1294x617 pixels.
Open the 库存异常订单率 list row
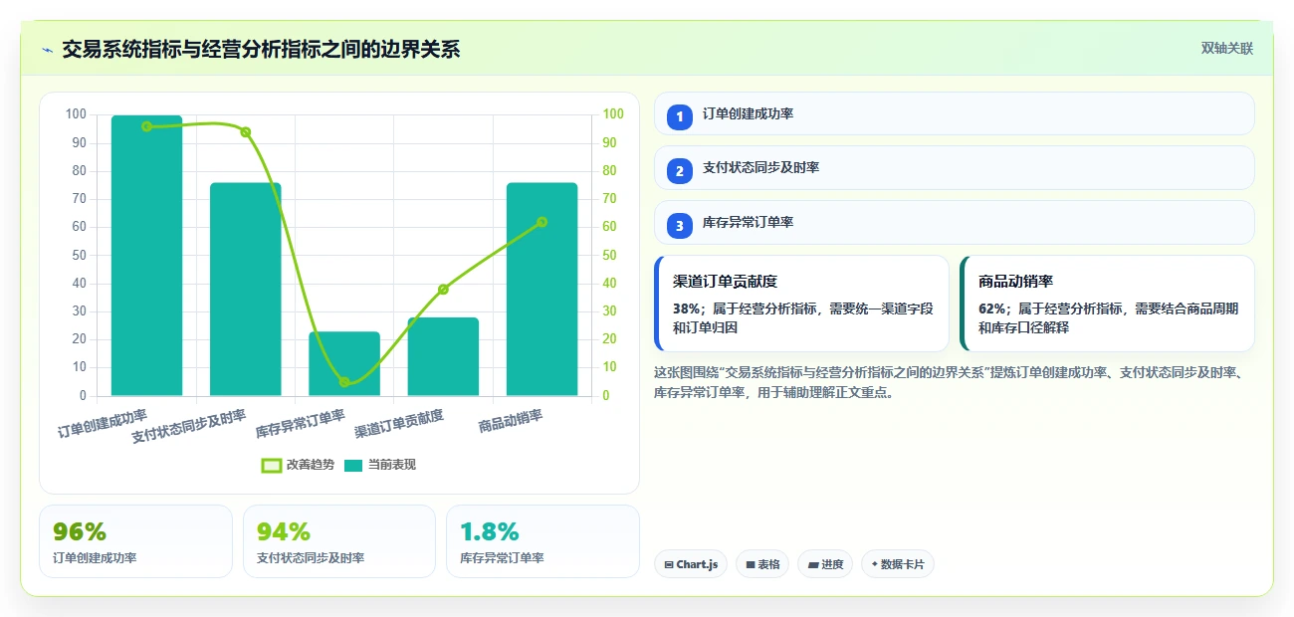(954, 222)
